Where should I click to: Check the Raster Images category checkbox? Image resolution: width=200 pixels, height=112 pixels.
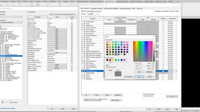84,73
